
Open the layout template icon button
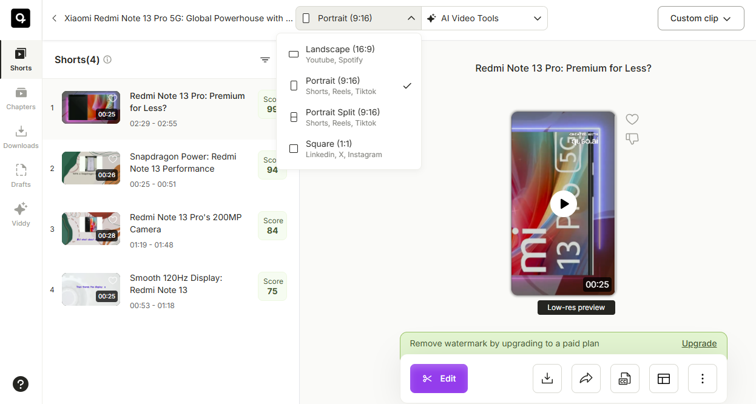[x=664, y=379]
